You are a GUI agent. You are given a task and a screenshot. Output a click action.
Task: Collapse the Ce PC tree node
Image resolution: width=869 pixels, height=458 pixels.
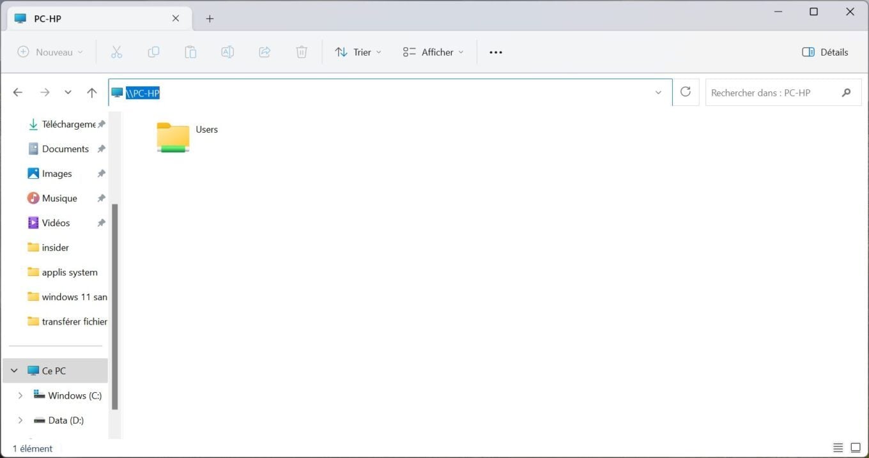14,370
